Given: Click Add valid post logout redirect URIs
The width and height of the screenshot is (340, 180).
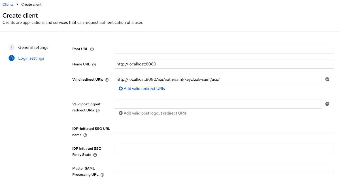Looking at the screenshot, I should [152, 113].
